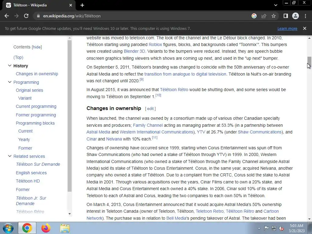Image resolution: width=312 pixels, height=234 pixels.
Task: Select Yearly in the contents
Action: [24, 140]
